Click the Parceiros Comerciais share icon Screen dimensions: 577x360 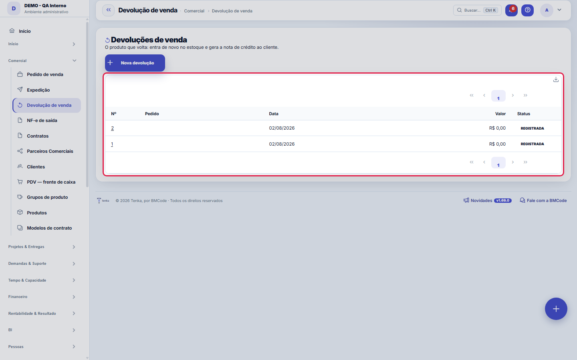(x=20, y=151)
